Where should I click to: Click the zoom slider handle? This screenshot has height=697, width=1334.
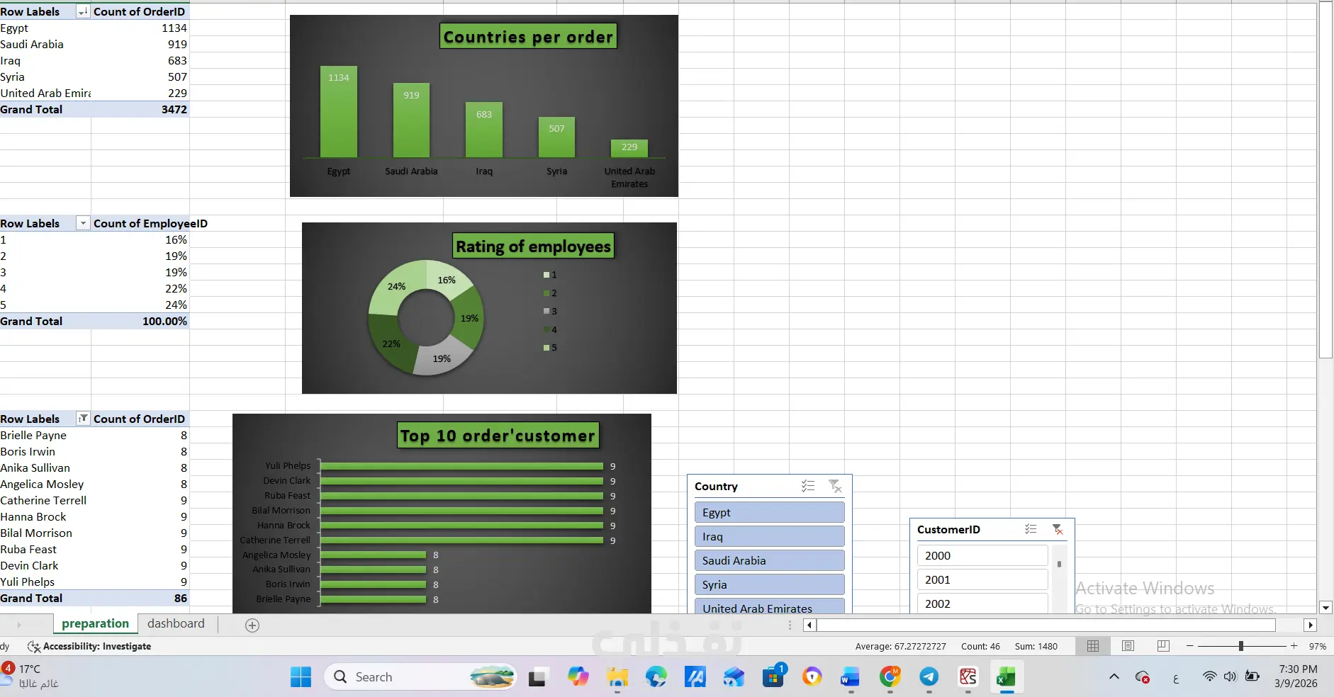[x=1240, y=646]
